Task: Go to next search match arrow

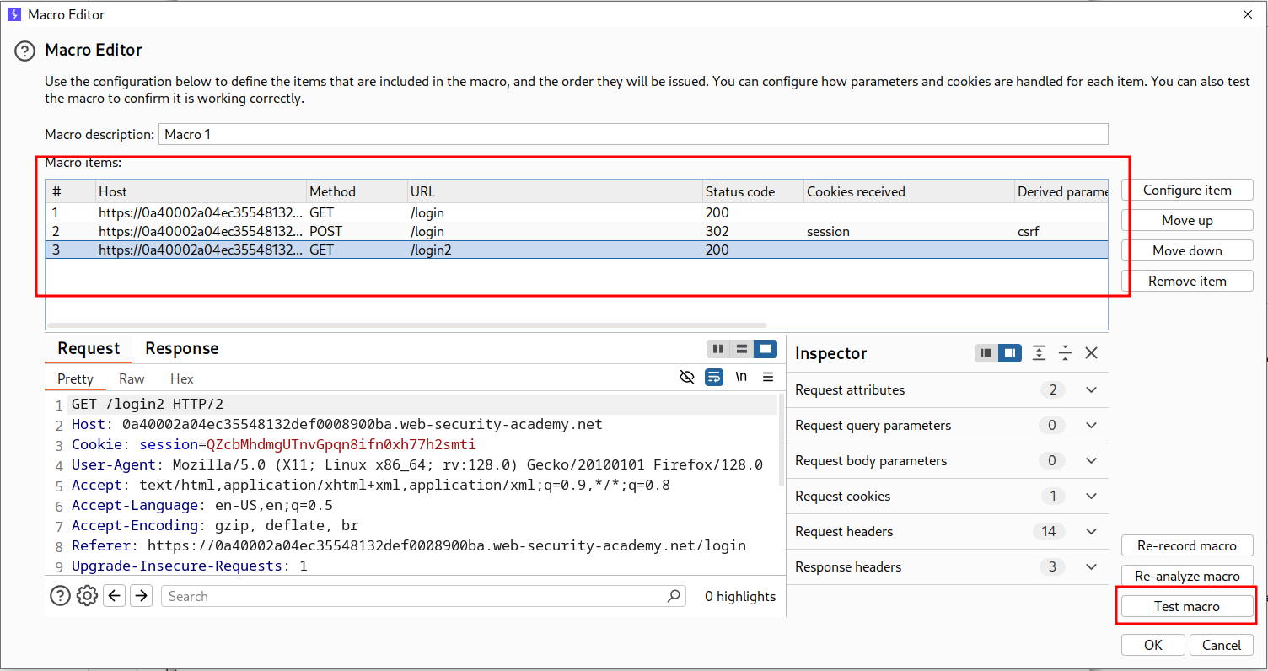Action: point(142,596)
